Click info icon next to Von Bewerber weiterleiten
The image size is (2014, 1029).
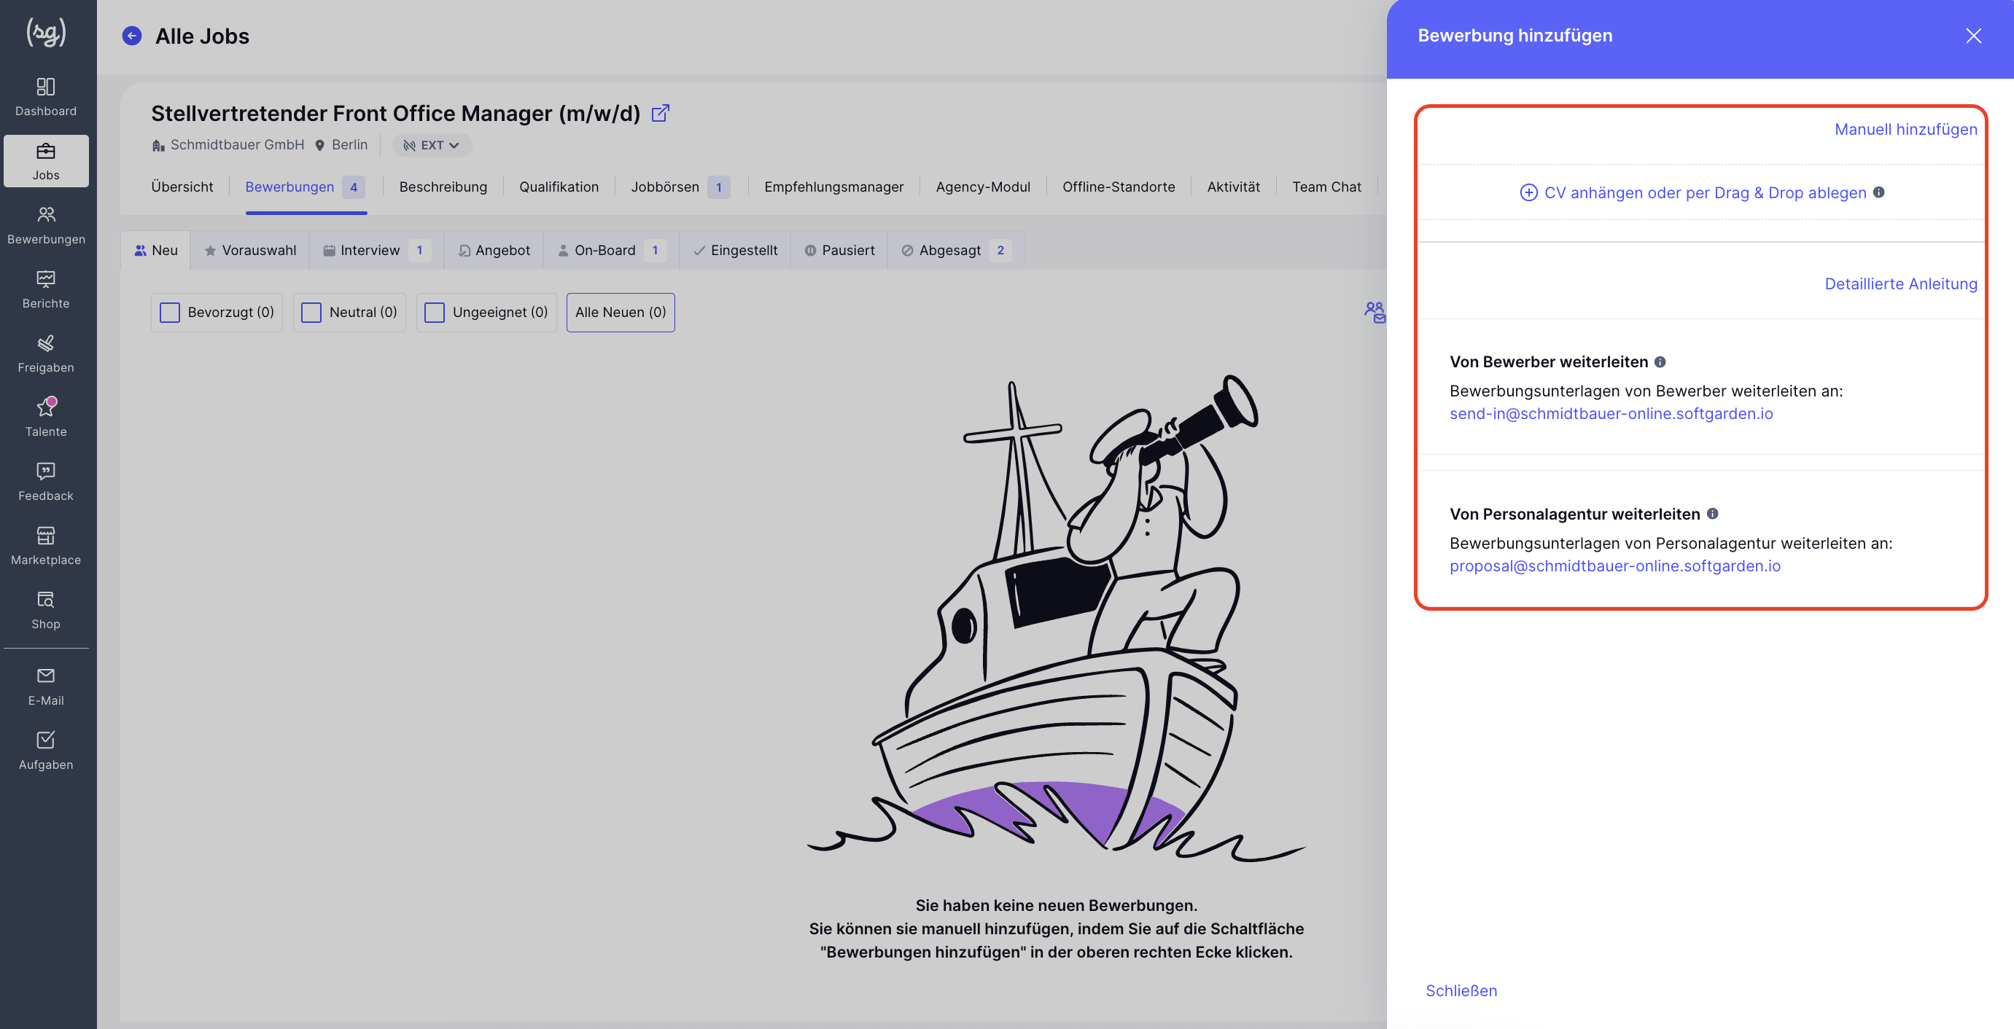pos(1660,361)
